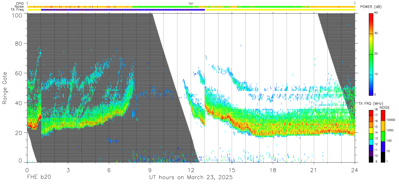
Task: Click the 9 tick on the UT hours axis
Action: point(150,170)
